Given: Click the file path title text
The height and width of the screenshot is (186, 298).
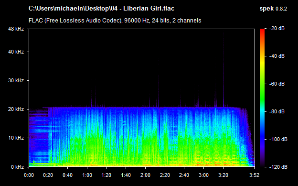Looking at the screenshot, I should [x=101, y=9].
